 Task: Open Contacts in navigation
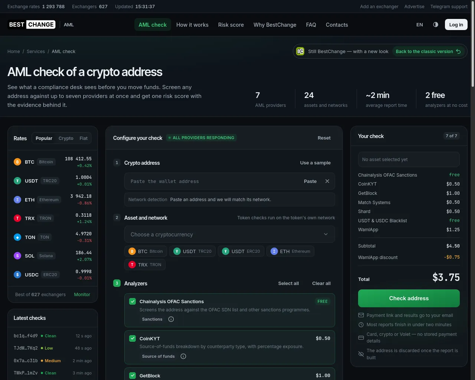pyautogui.click(x=337, y=24)
